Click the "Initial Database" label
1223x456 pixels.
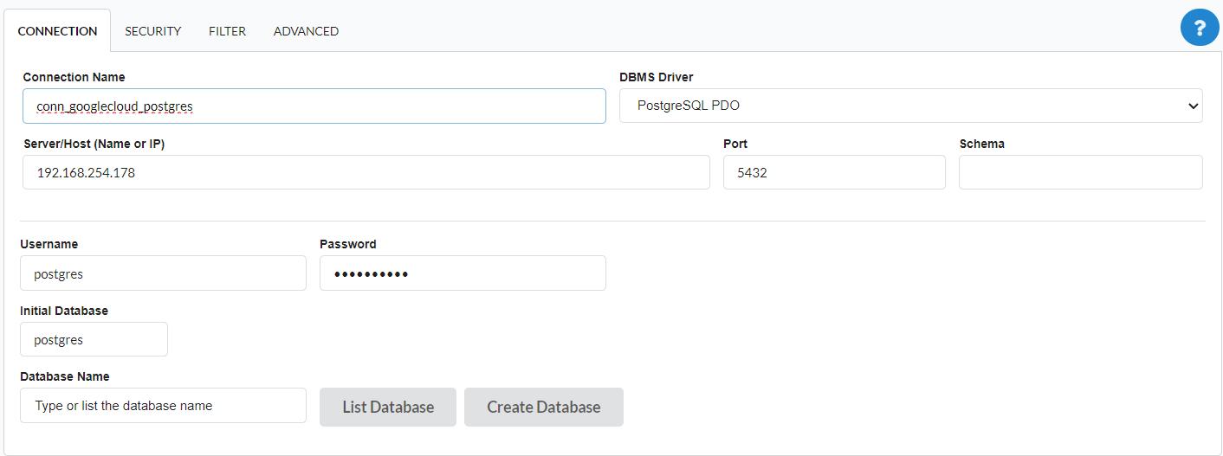click(64, 310)
